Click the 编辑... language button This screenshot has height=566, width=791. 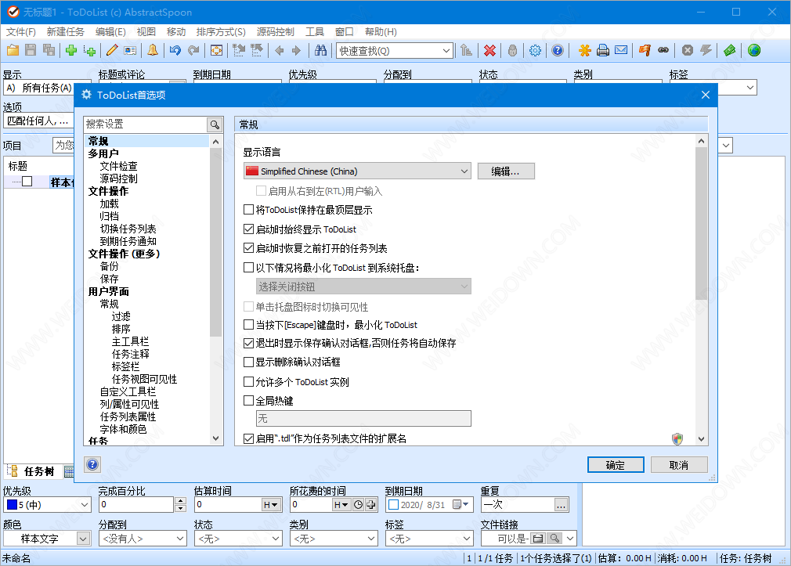[506, 171]
